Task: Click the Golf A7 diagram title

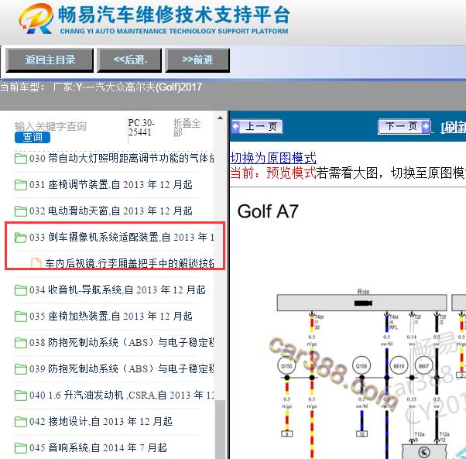Action: (x=268, y=211)
